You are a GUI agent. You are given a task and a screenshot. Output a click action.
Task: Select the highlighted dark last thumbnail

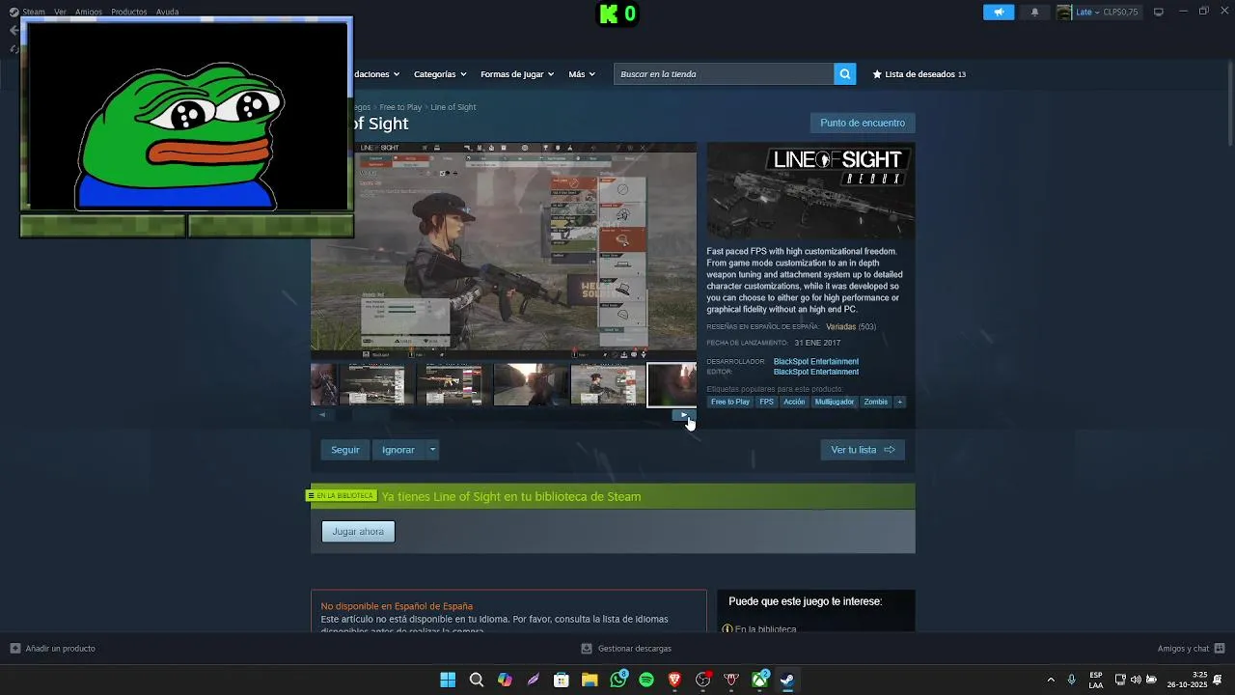point(672,384)
